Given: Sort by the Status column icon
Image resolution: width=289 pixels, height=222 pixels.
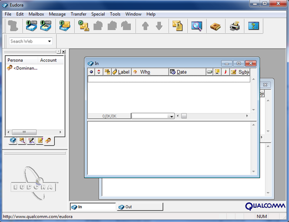Looking at the screenshot, I should [91, 72].
